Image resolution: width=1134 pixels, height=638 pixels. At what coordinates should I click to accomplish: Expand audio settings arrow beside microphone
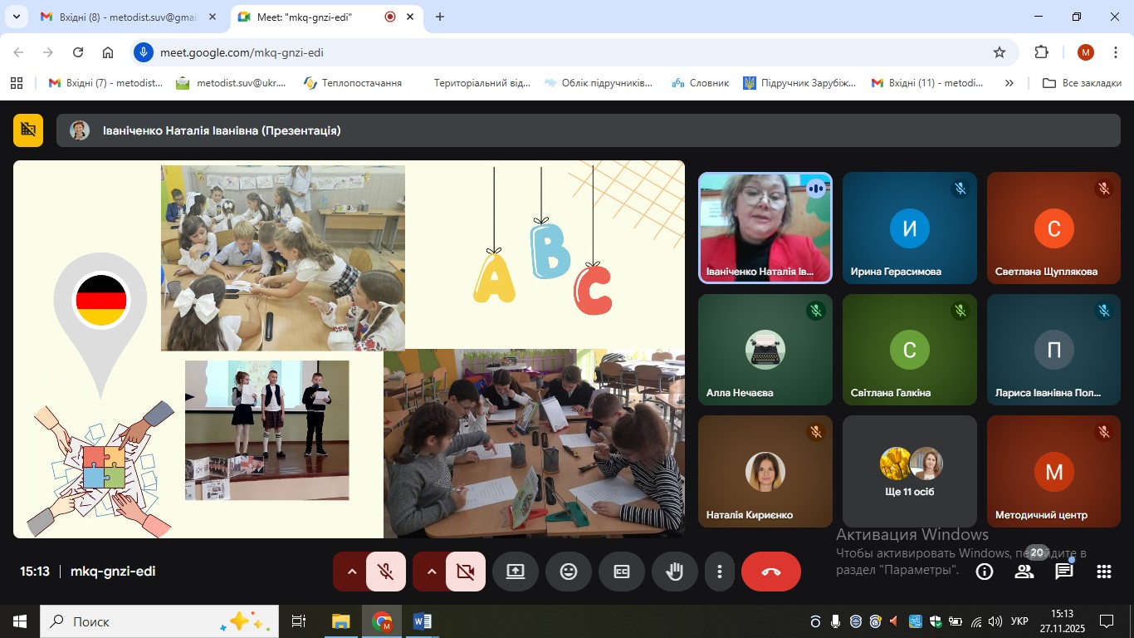(351, 572)
